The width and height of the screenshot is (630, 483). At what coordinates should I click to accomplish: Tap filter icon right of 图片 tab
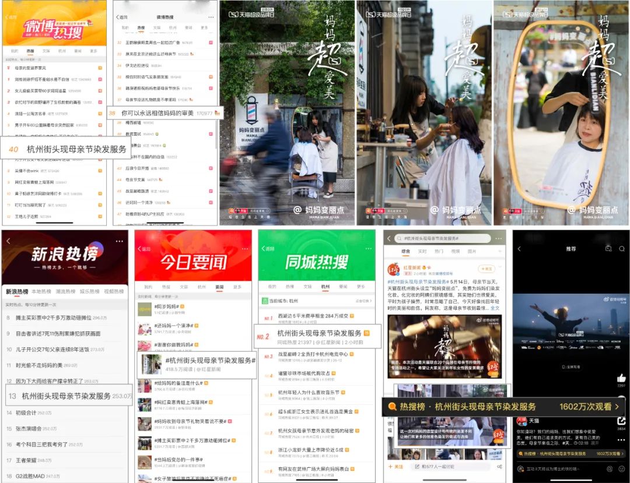500,251
